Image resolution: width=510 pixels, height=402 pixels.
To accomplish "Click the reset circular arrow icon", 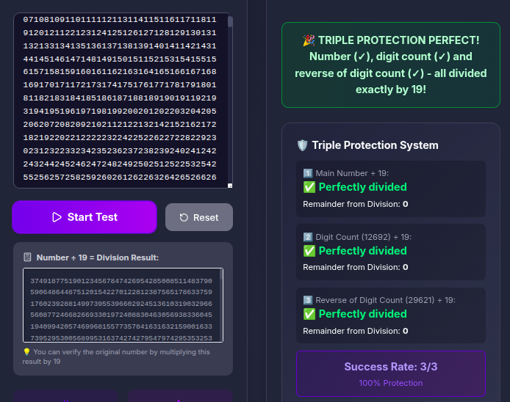I will tap(184, 218).
